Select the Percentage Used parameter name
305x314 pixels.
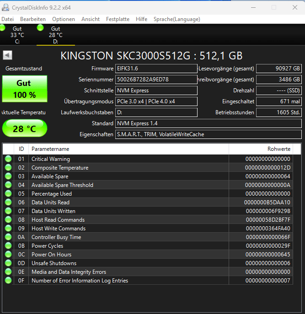tap(52, 194)
